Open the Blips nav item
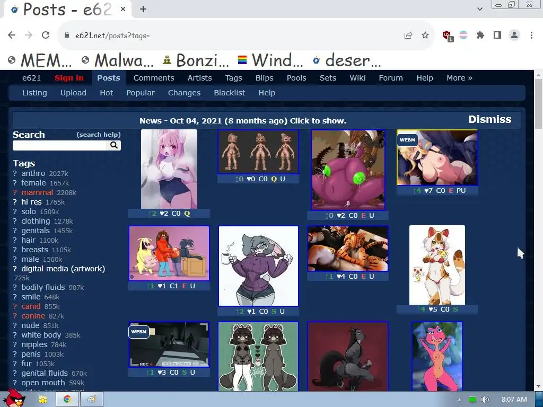 [x=264, y=78]
